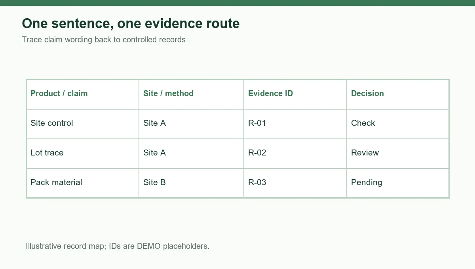The height and width of the screenshot is (269, 475).
Task: Click the 'Review' decision cell
Action: (x=398, y=153)
